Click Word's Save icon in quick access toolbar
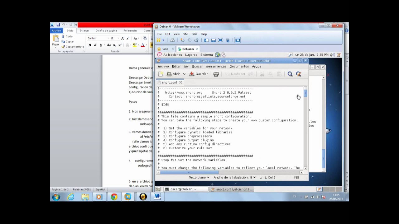 (58, 25)
